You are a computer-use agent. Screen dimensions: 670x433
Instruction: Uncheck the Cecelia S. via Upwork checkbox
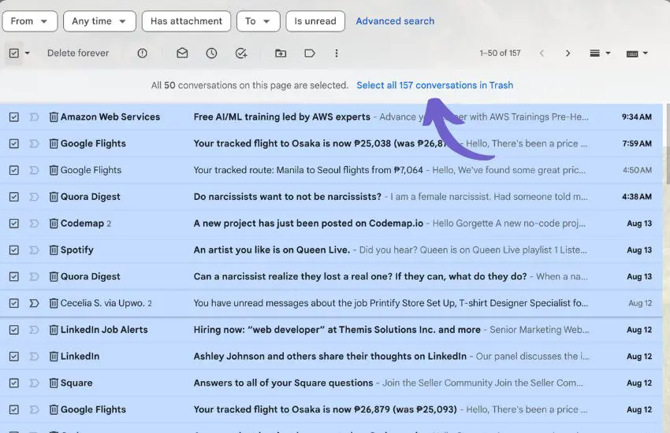point(13,303)
